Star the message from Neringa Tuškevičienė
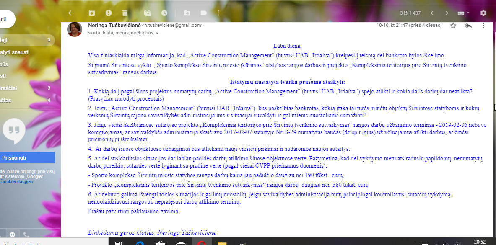496x245 pixels. 453,26
